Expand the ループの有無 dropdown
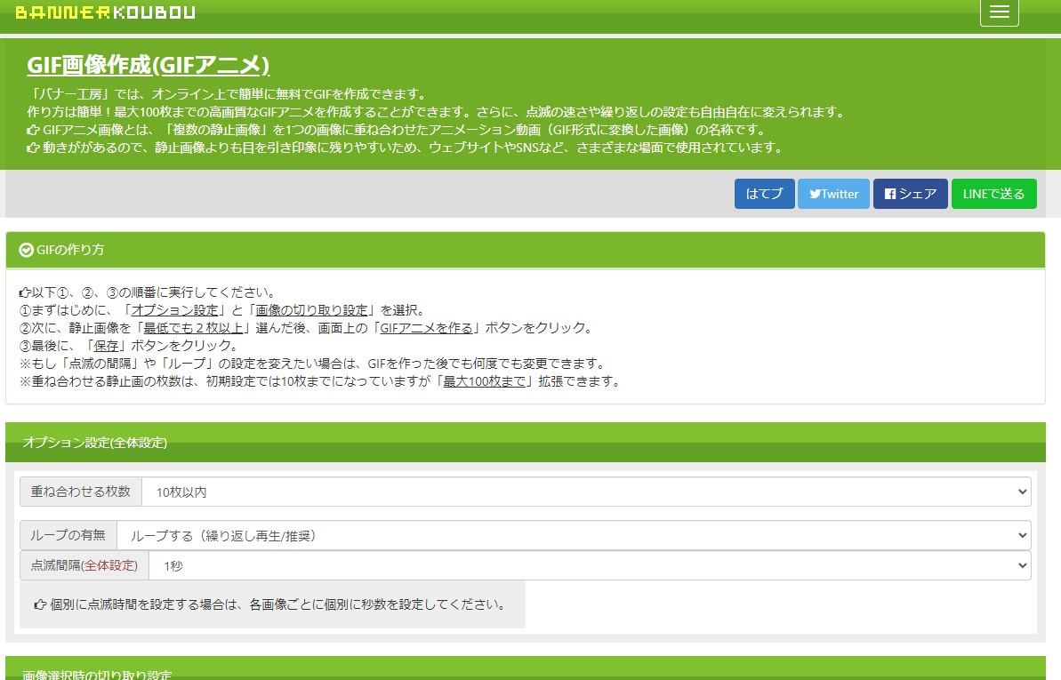 [x=573, y=535]
